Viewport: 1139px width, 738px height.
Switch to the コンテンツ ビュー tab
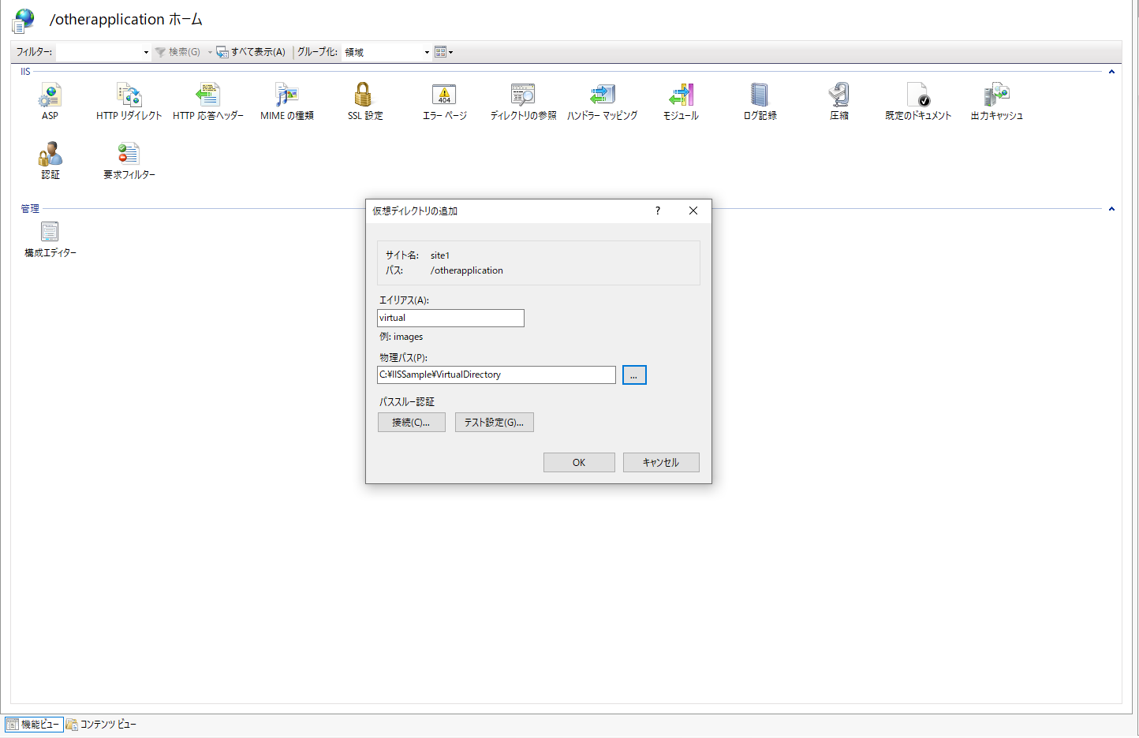[101, 724]
